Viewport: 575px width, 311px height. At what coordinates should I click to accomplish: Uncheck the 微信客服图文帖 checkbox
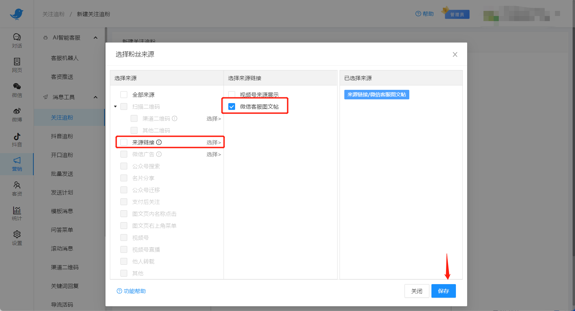(x=232, y=107)
